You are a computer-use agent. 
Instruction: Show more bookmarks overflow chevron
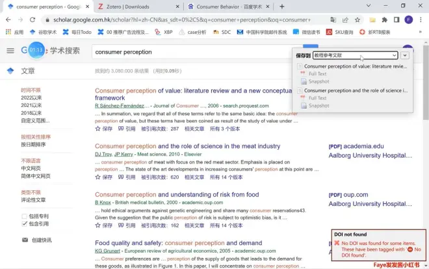(x=421, y=32)
